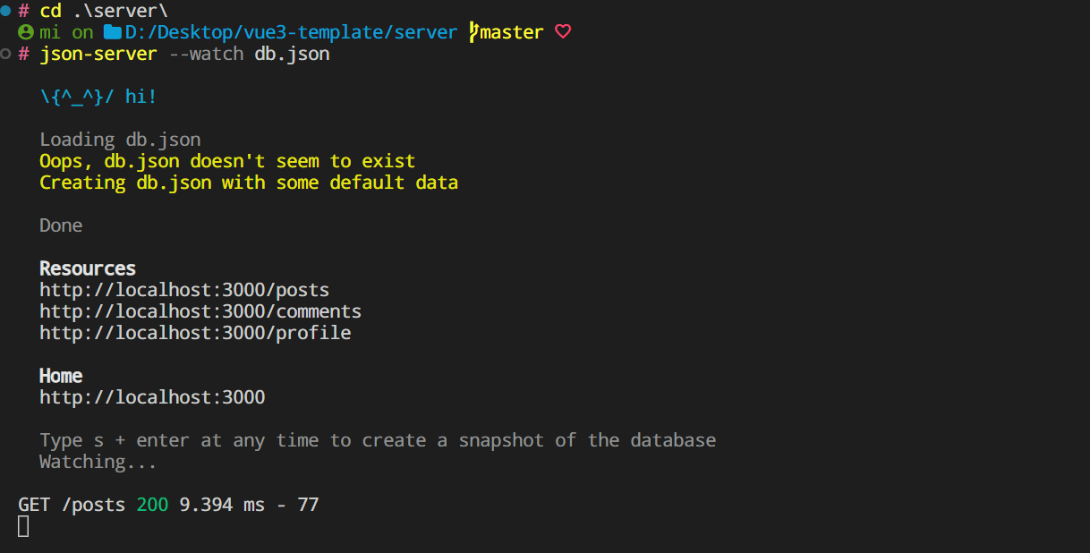Click the D:/Desktop/vue3-template/server path text
1090x553 pixels.
[290, 32]
